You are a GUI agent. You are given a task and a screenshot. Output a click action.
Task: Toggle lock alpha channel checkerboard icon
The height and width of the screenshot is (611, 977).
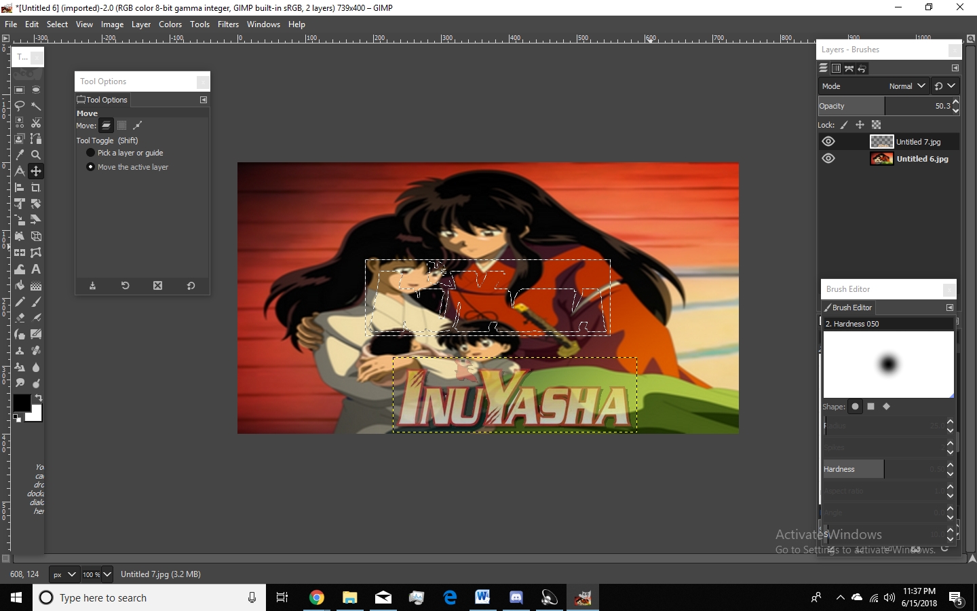click(876, 125)
